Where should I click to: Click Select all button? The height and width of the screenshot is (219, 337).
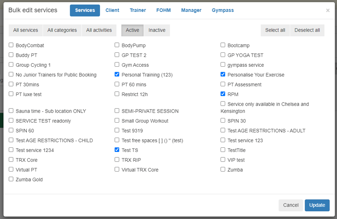275,30
